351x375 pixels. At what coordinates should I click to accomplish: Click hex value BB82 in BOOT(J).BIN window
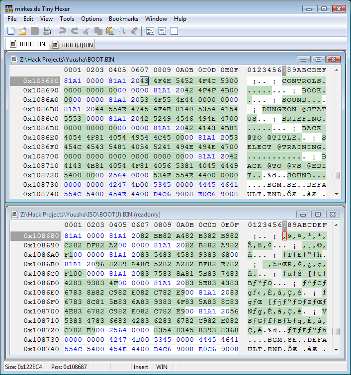(x=163, y=236)
